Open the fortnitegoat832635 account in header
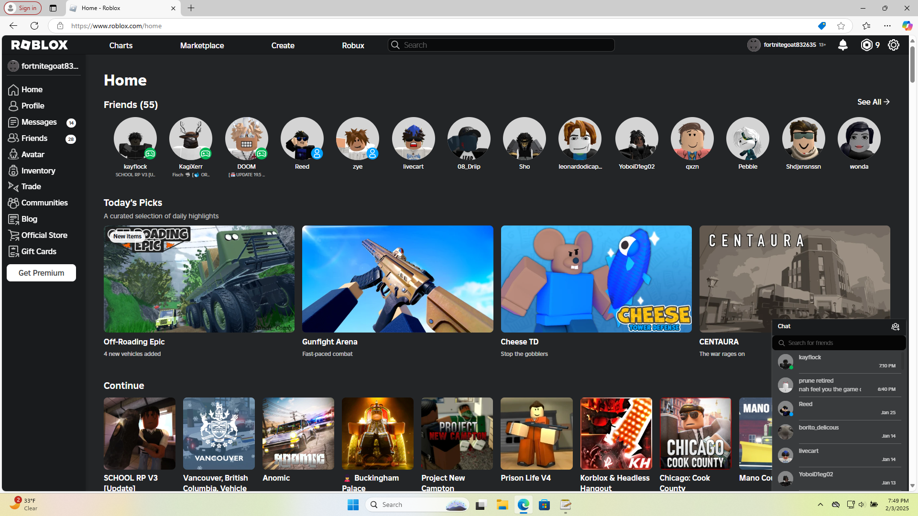This screenshot has height=516, width=918. [787, 45]
